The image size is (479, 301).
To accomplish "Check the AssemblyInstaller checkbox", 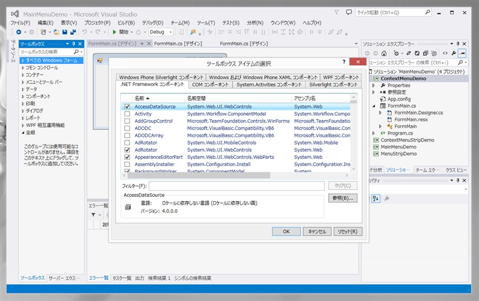I will 127,164.
